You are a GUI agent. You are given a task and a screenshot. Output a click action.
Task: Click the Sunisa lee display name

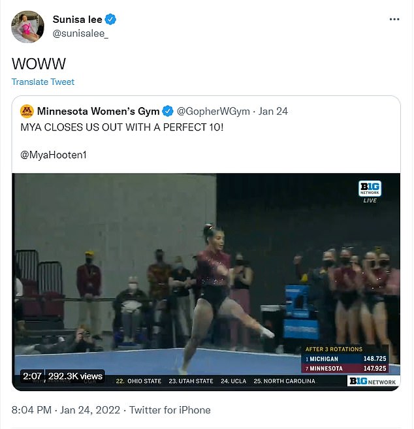(x=73, y=20)
